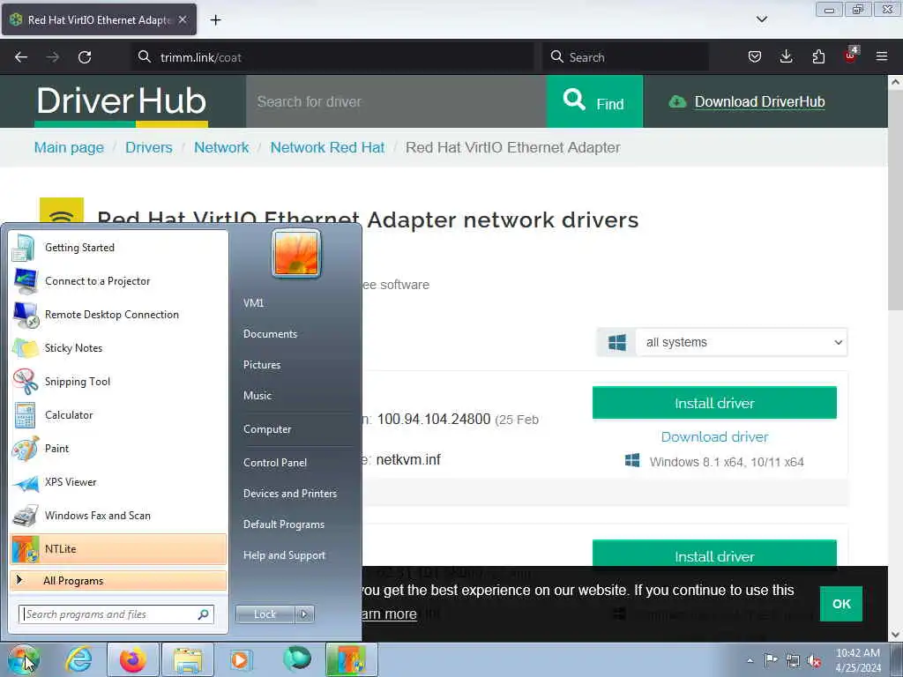The height and width of the screenshot is (677, 903).
Task: Accept cookies with OK button
Action: 840,604
